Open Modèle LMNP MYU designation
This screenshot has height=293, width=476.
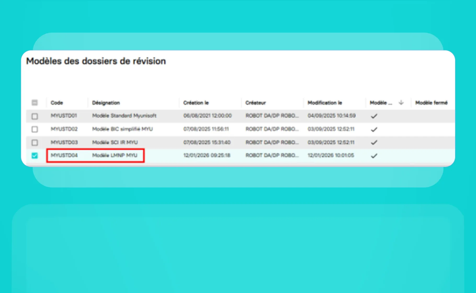pos(115,155)
